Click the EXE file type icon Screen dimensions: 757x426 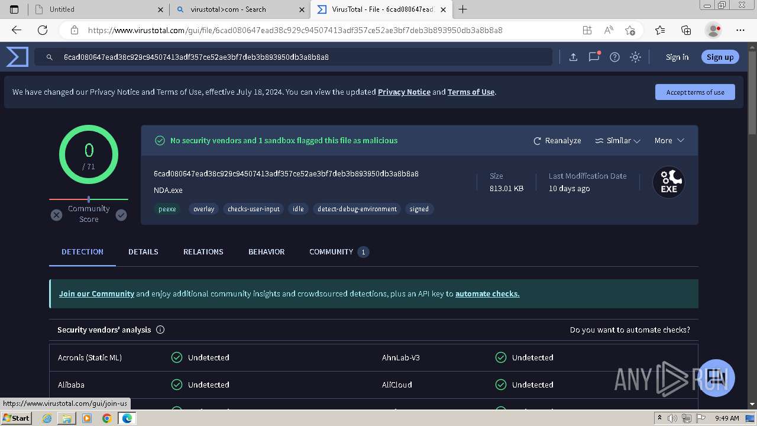point(669,182)
